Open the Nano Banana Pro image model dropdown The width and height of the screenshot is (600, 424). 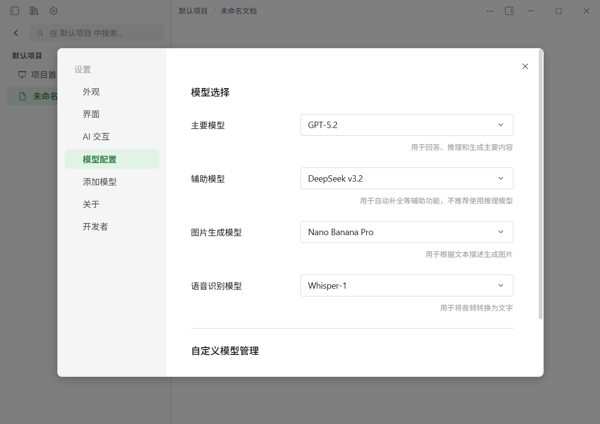(x=406, y=232)
